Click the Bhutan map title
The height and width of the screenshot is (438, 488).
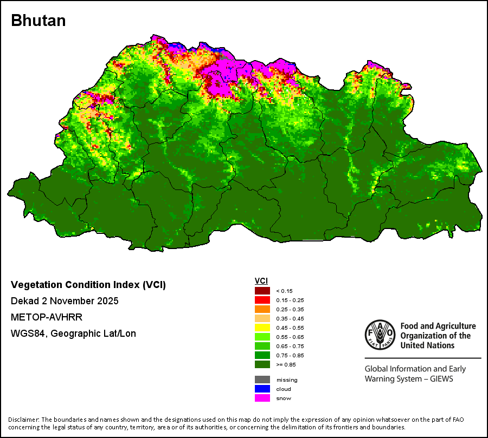coord(38,21)
